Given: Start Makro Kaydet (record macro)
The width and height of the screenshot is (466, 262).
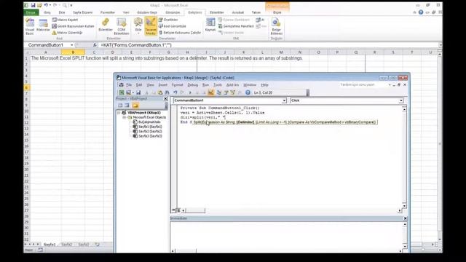Looking at the screenshot, I should [65, 20].
